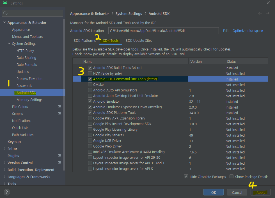The width and height of the screenshot is (275, 198).
Task: Expand the Editor section
Action: point(4,149)
